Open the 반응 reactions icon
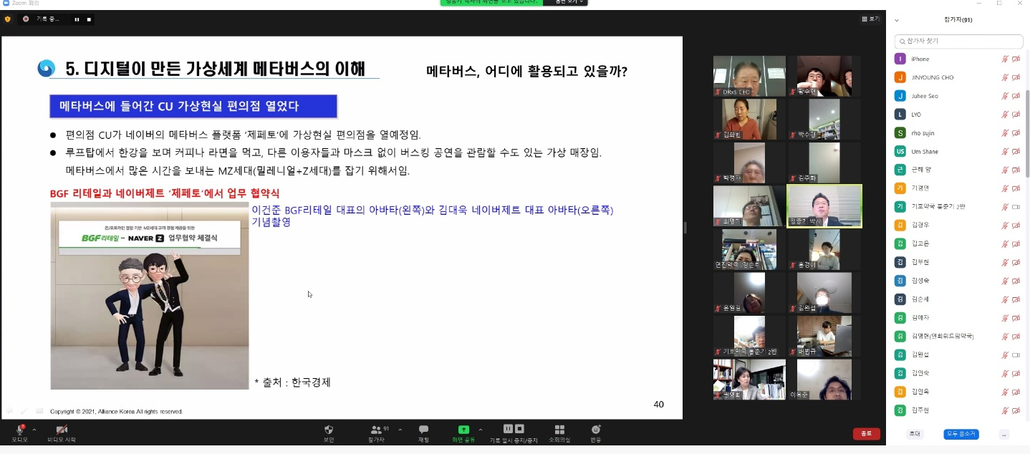 click(596, 430)
